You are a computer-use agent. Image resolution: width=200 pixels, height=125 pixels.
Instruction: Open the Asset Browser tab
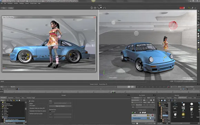[182, 98]
